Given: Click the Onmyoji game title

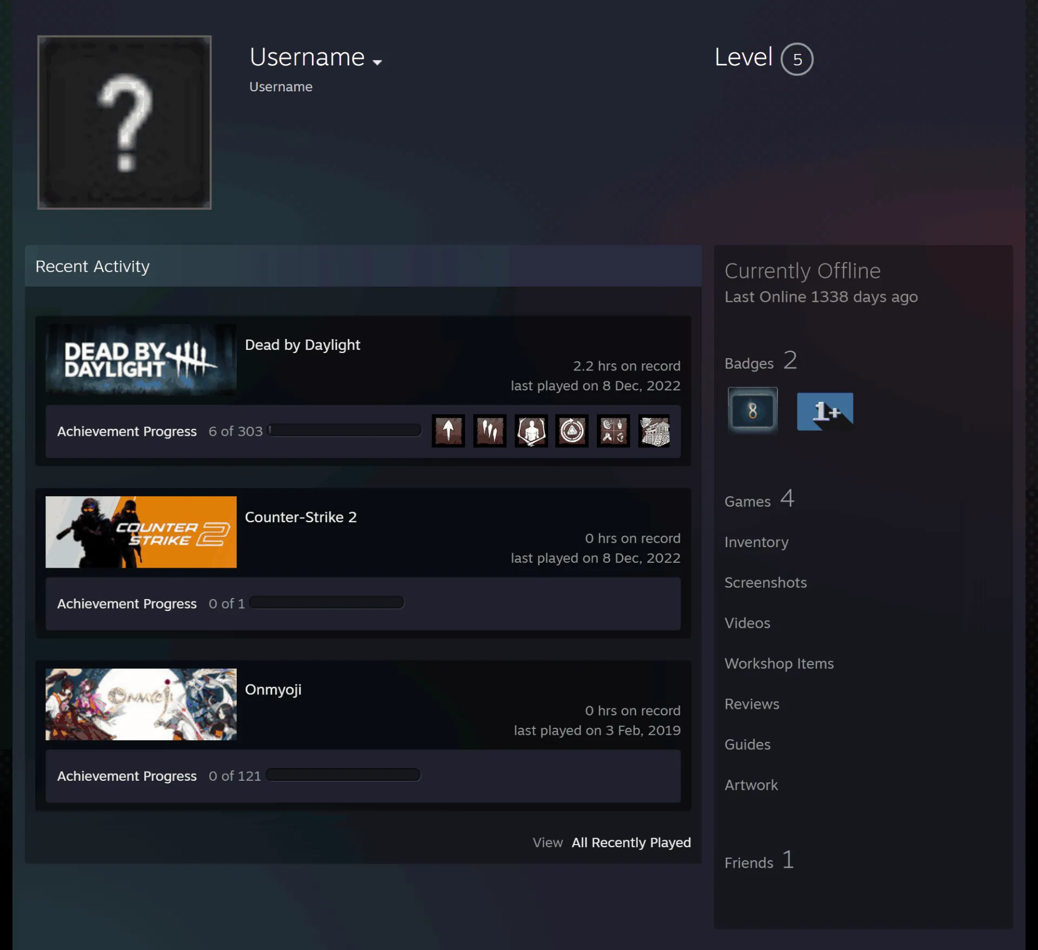Looking at the screenshot, I should (x=273, y=689).
